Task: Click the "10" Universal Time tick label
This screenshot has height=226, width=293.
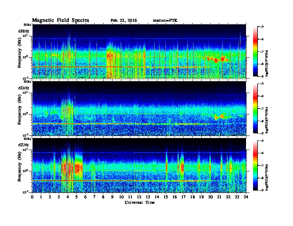Action: click(121, 197)
